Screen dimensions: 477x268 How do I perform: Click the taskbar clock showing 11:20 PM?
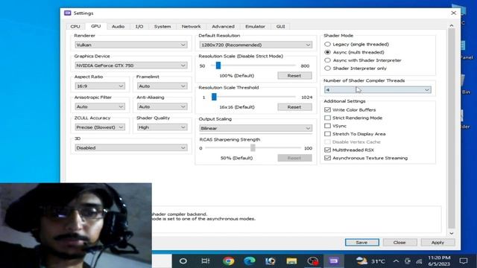point(439,261)
